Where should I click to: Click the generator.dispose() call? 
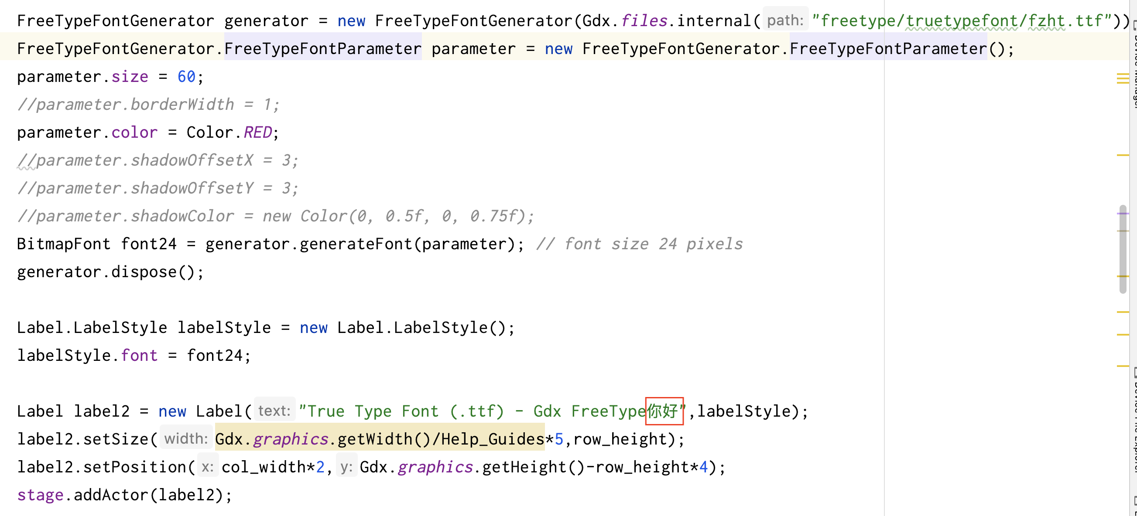pyautogui.click(x=110, y=272)
